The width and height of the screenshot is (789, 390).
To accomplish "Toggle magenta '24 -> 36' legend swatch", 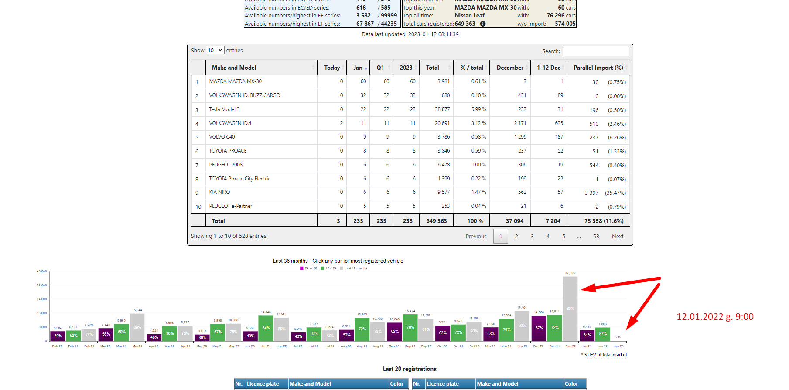I will coord(302,268).
